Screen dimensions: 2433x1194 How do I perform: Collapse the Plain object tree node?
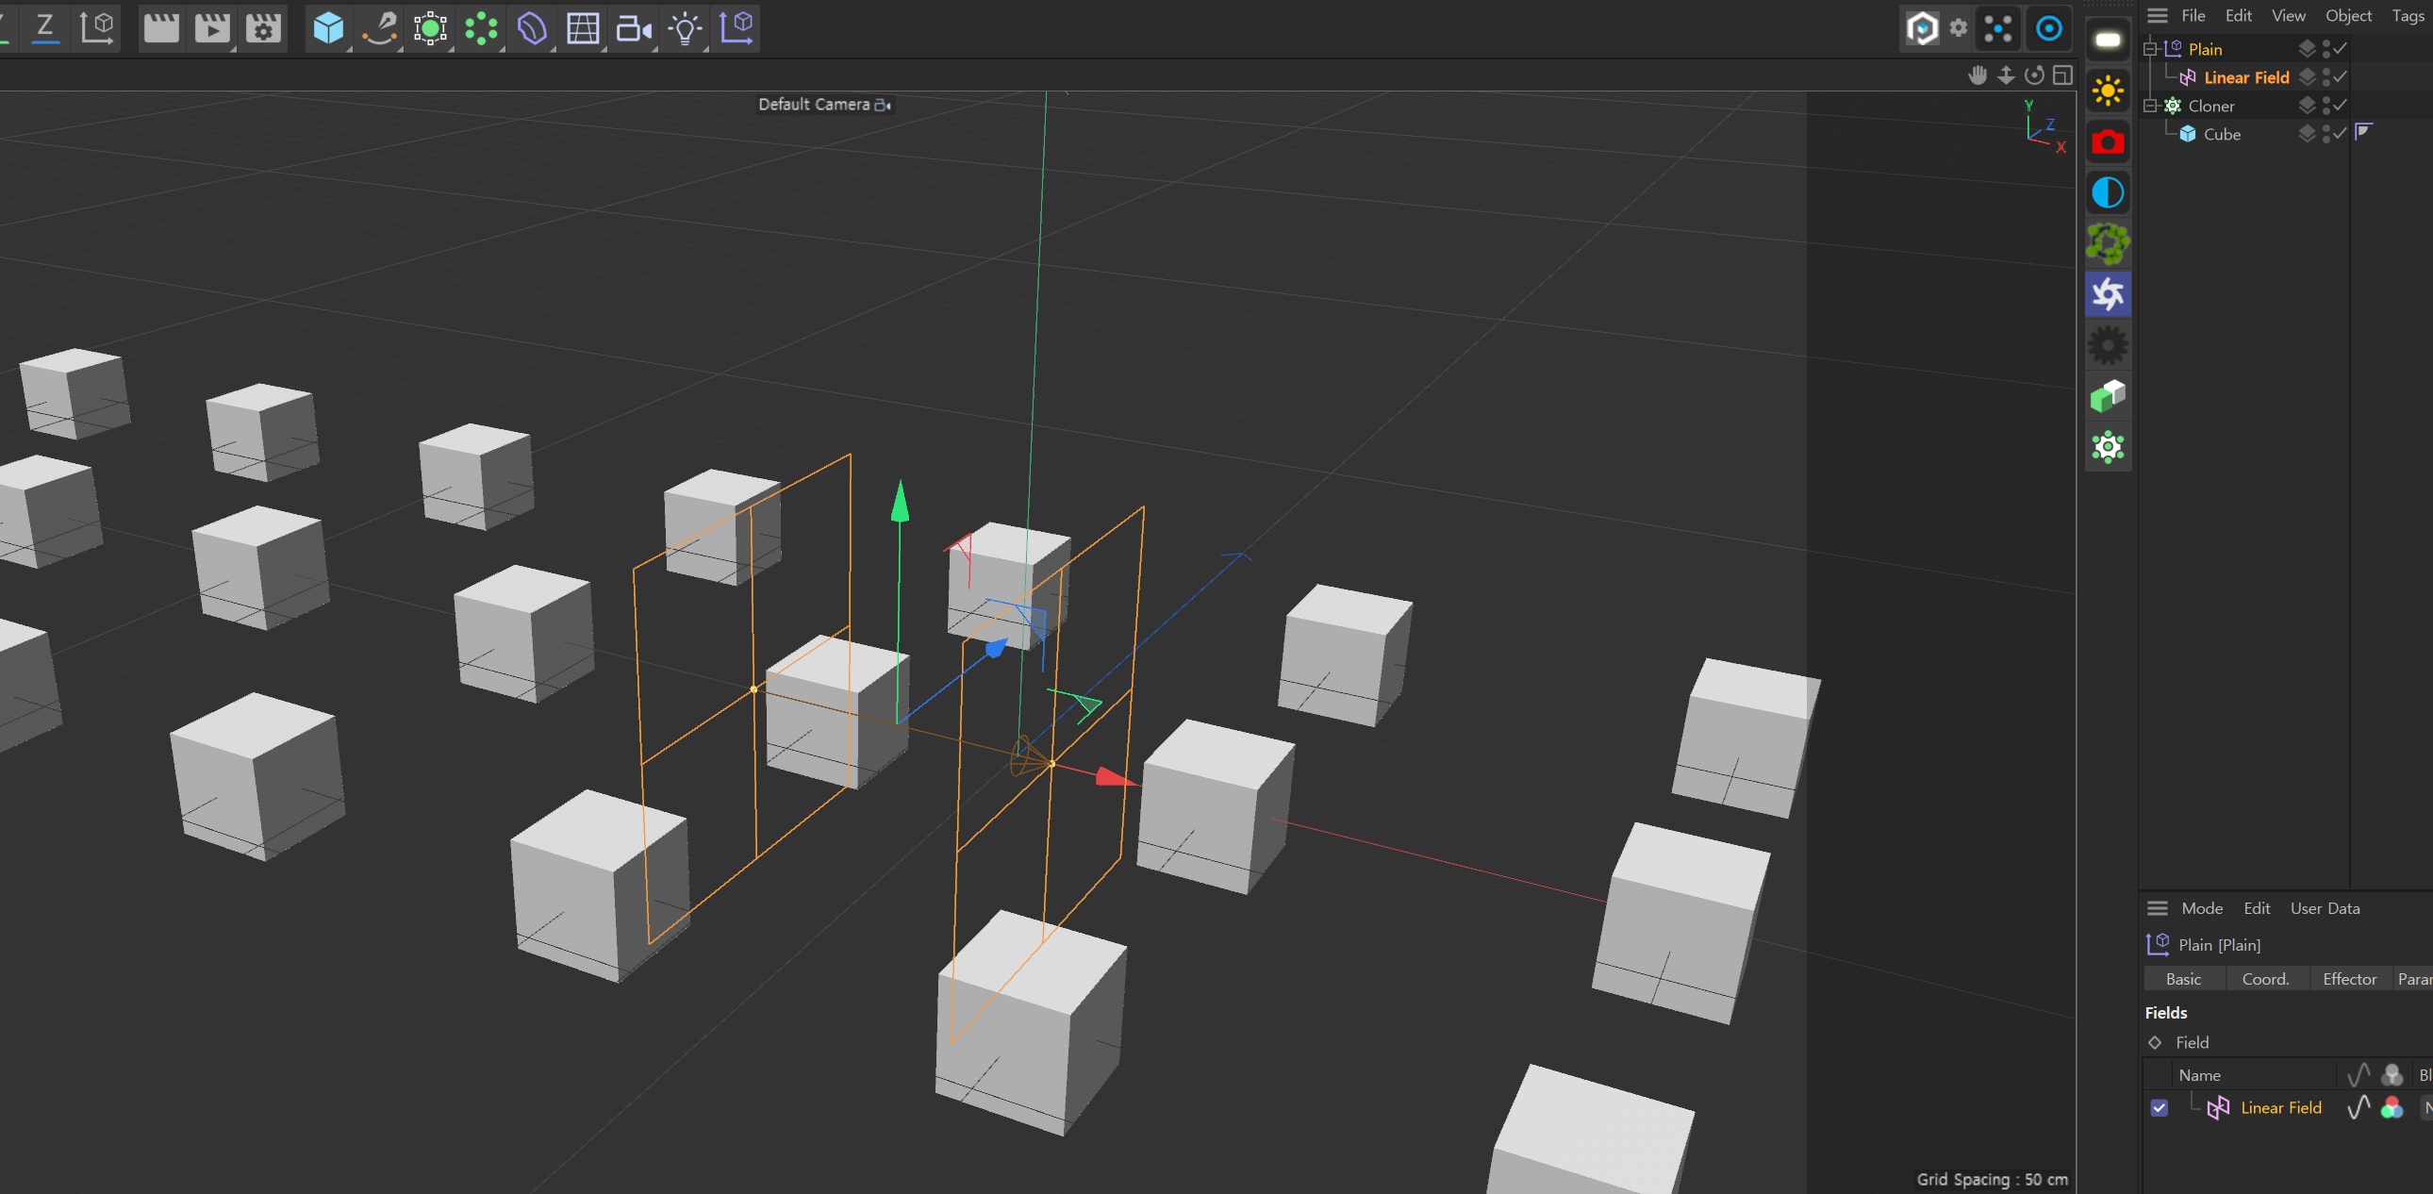click(2150, 49)
